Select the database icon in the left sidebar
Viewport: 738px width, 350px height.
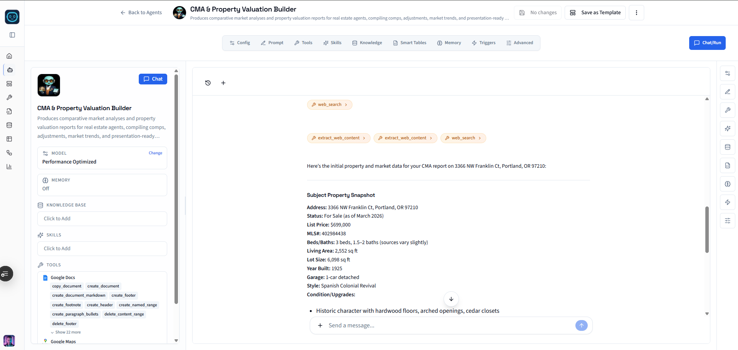(x=9, y=125)
